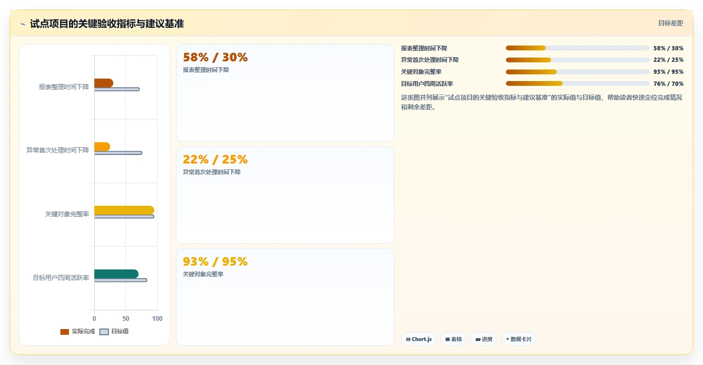Select the 进度 chip
This screenshot has height=365, width=703.
pos(484,339)
